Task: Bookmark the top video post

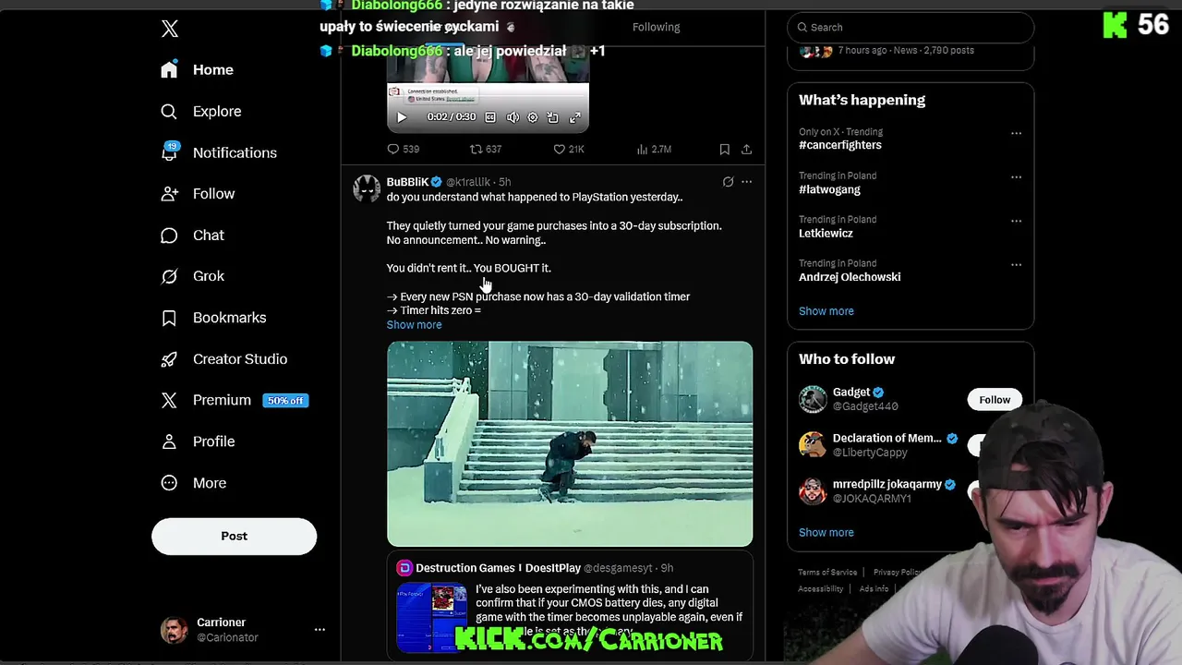Action: [724, 149]
